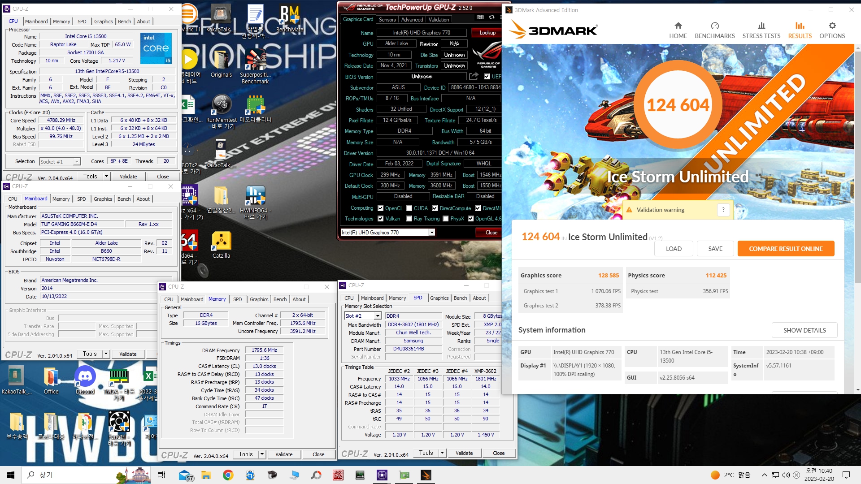Viewport: 861px width, 484px height.
Task: Click the ROG CPU-Z taskbar icon
Action: click(x=338, y=475)
